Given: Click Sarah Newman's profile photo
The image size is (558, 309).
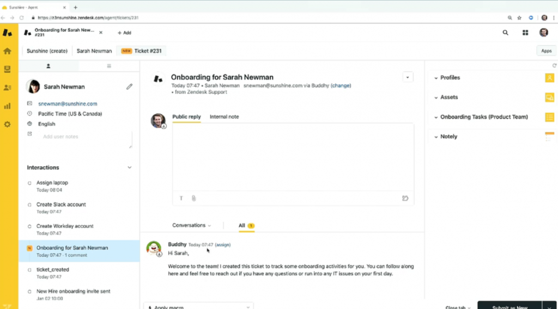Looking at the screenshot, I should pyautogui.click(x=33, y=86).
